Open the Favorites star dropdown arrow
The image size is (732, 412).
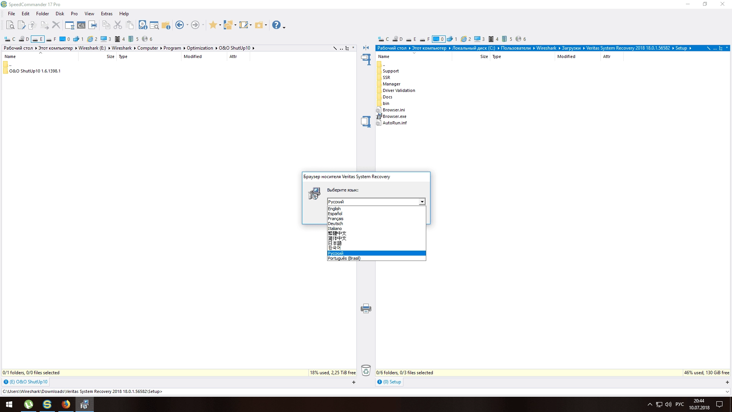click(220, 25)
